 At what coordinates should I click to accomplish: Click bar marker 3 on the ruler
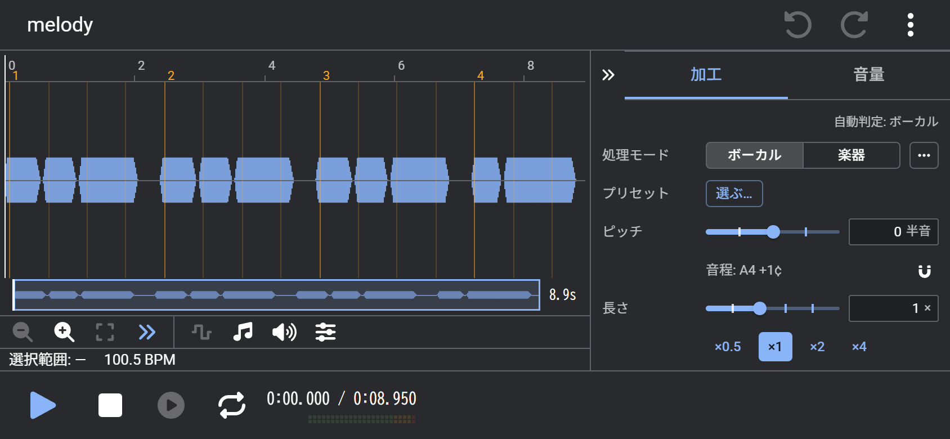tap(326, 75)
